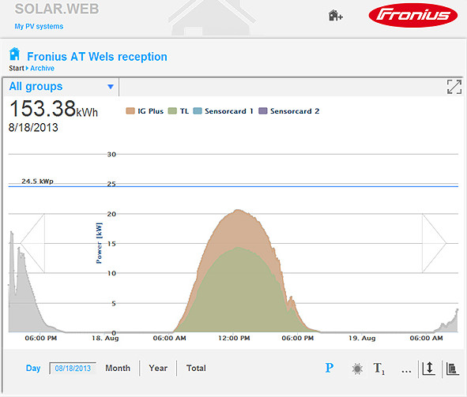Click the All groups dropdown arrow
Screen dimensions: 467x397
(x=111, y=87)
